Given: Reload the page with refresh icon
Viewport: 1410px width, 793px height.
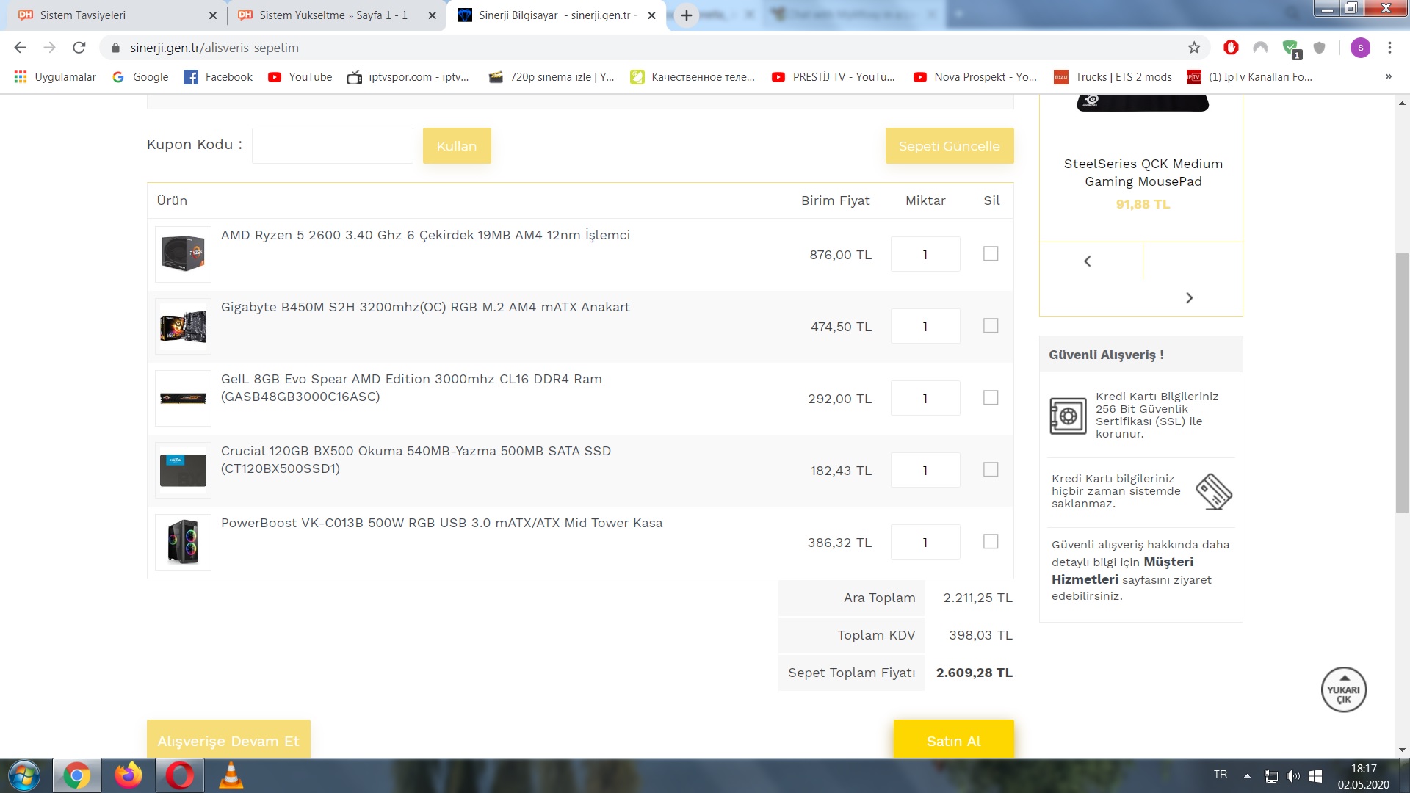Looking at the screenshot, I should (x=79, y=48).
